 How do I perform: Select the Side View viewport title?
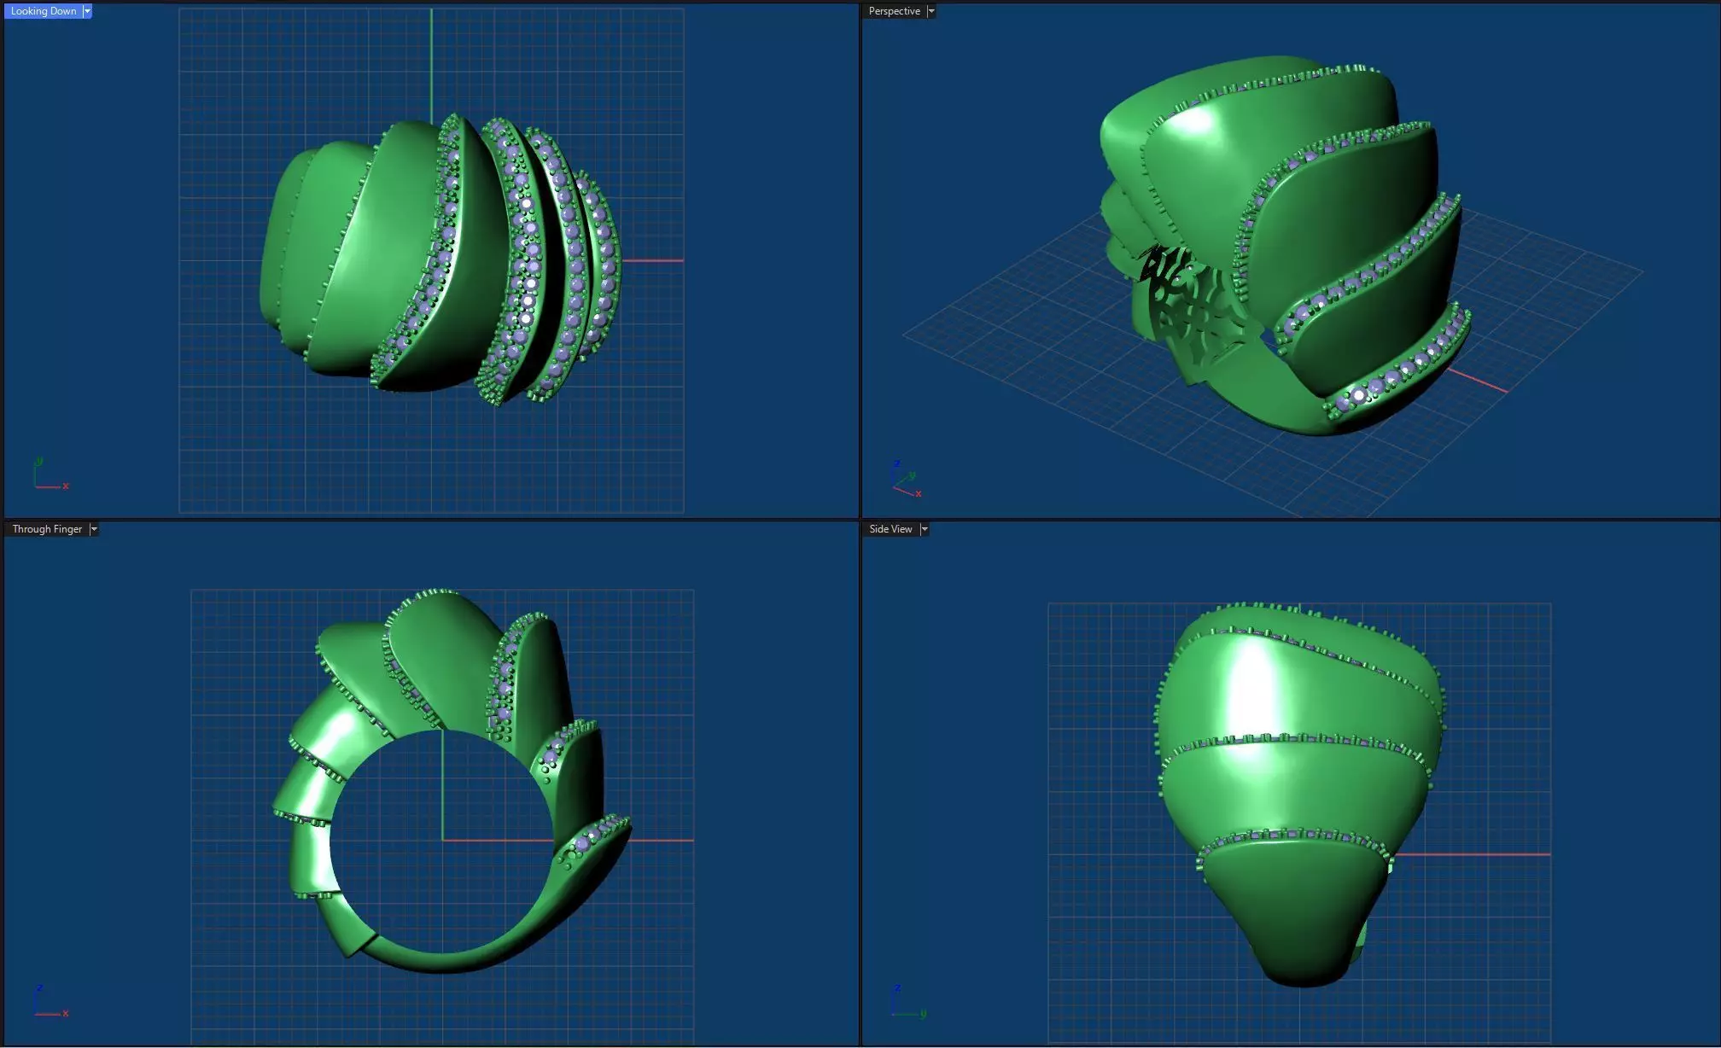pos(890,529)
